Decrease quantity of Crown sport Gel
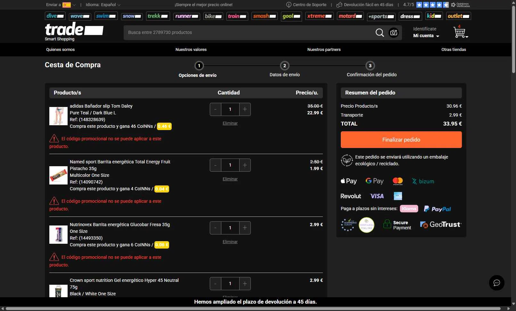 click(215, 283)
